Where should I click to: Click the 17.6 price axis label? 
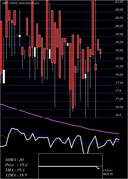[118, 91]
